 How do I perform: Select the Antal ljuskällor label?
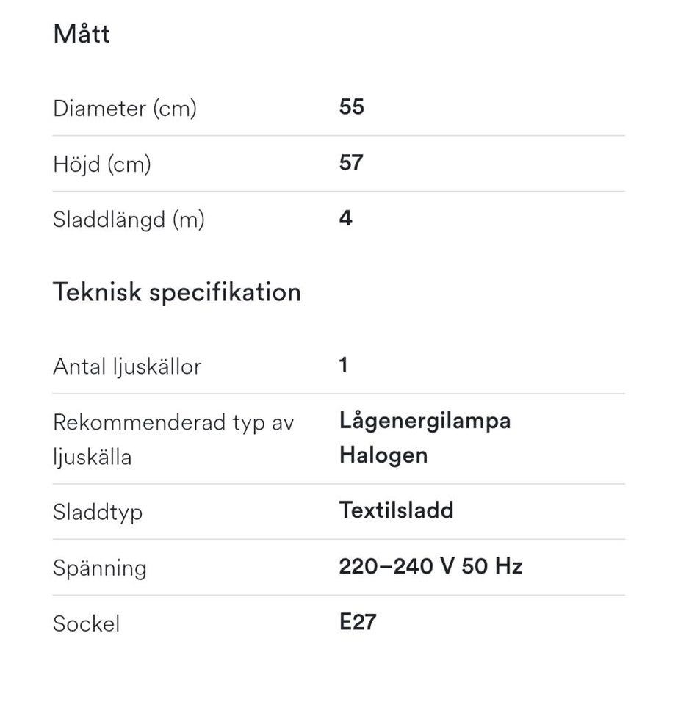pos(127,366)
